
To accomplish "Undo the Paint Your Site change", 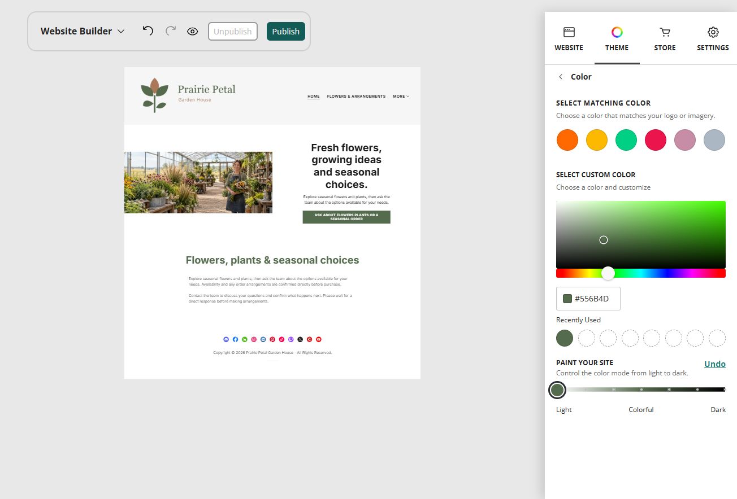I will pos(715,364).
